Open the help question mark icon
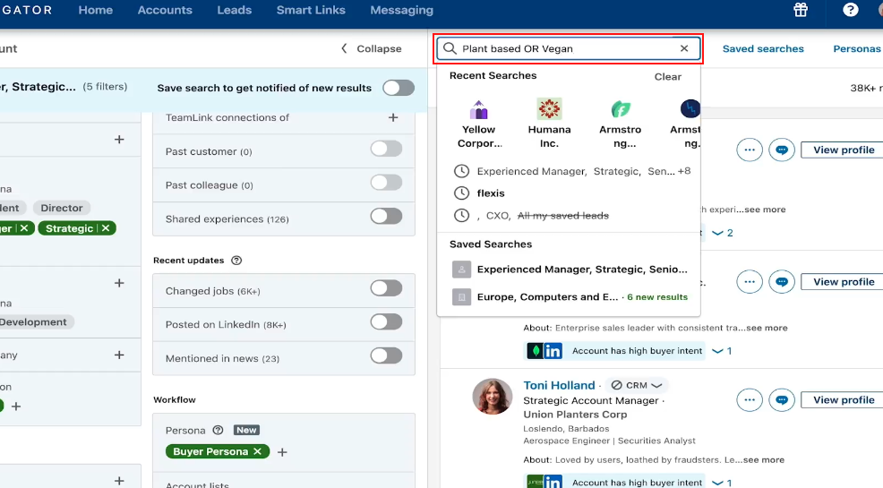Image resolution: width=883 pixels, height=488 pixels. pos(851,10)
